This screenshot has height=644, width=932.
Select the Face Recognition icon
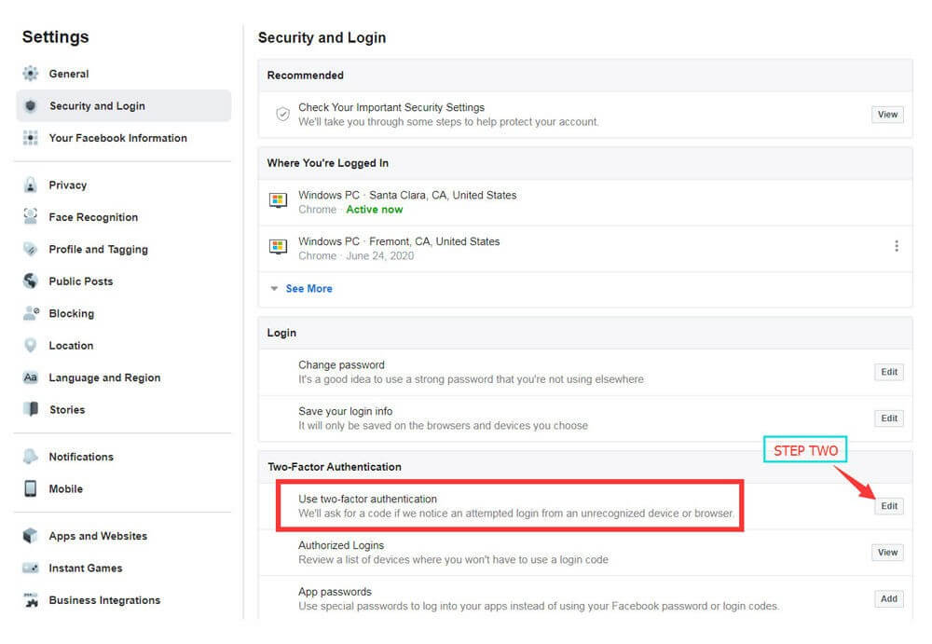[x=31, y=216]
